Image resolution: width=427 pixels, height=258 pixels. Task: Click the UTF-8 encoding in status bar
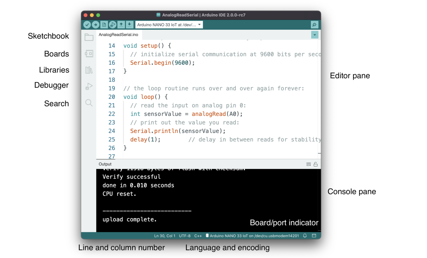185,236
